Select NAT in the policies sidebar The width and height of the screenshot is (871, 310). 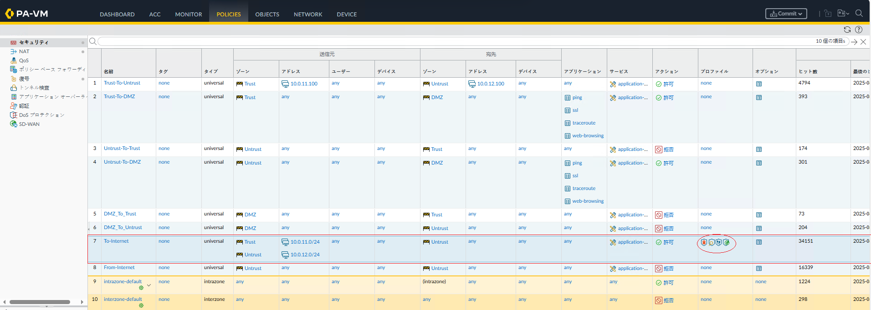[x=24, y=51]
